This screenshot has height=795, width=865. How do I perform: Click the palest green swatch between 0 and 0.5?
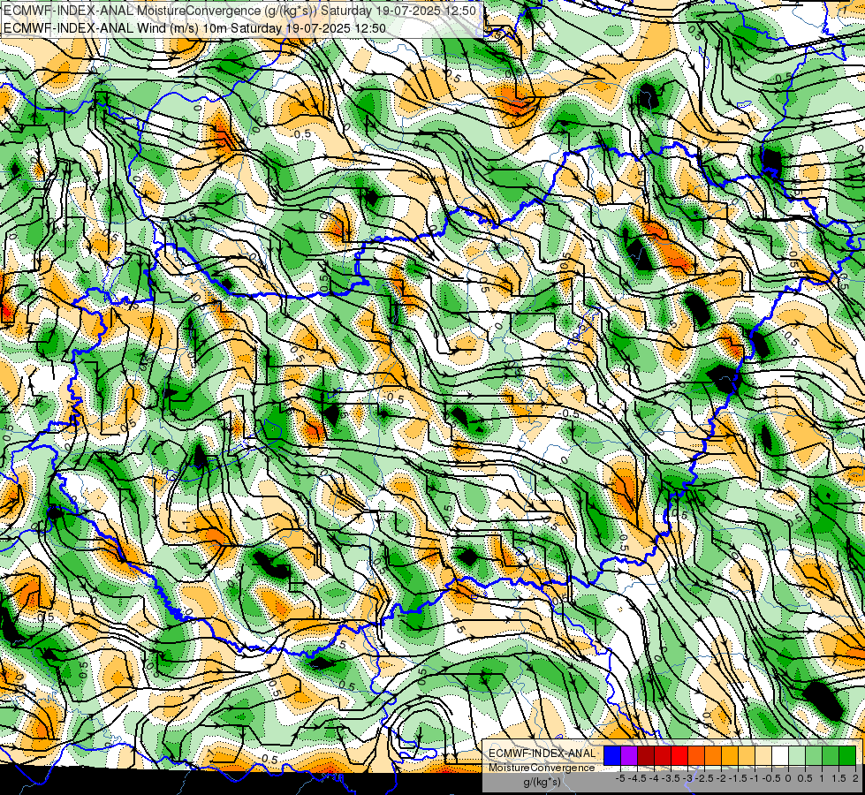797,755
